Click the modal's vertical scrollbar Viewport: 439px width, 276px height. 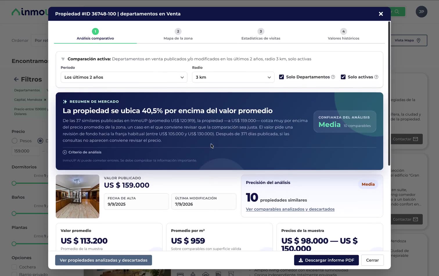click(x=389, y=93)
